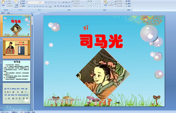This screenshot has width=176, height=113.
Task: Open the Select (选择) dropdown
Action: 129,6
